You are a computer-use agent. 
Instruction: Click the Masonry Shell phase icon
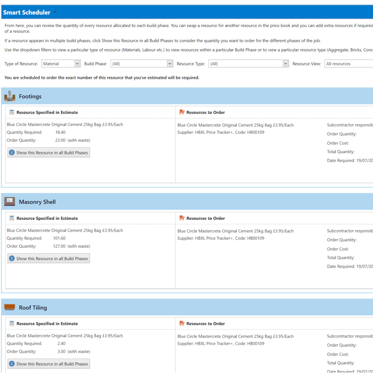coord(10,202)
